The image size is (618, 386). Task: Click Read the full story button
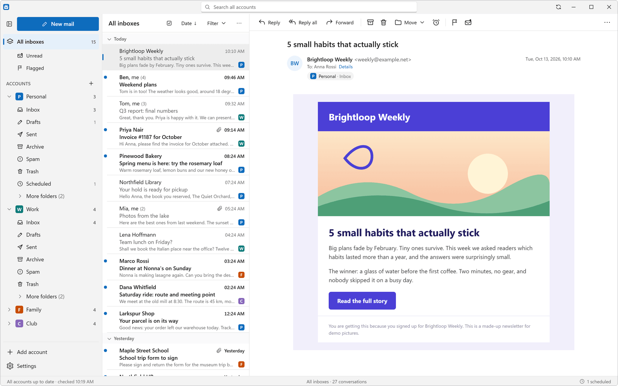pos(362,301)
